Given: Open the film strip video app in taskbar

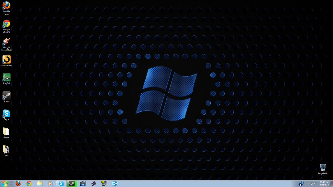Looking at the screenshot, I should point(93,184).
